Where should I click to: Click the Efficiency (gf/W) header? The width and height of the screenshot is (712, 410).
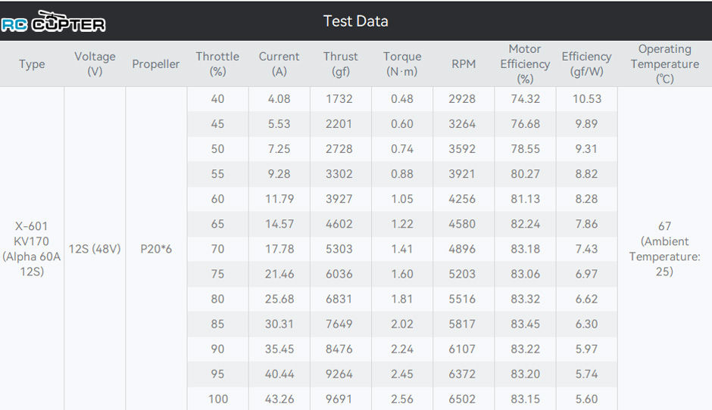586,64
